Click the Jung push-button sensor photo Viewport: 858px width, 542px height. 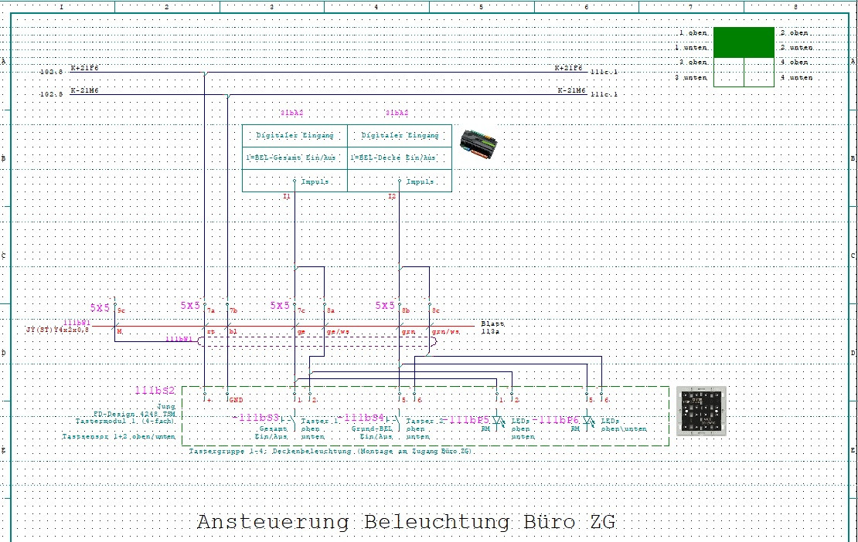pyautogui.click(x=701, y=411)
